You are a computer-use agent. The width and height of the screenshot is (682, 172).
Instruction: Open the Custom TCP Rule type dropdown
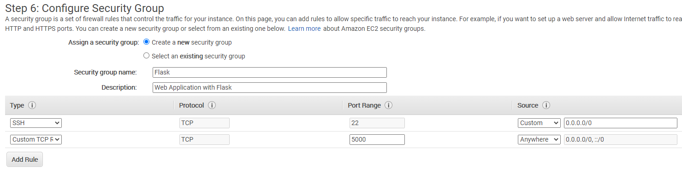[36, 139]
